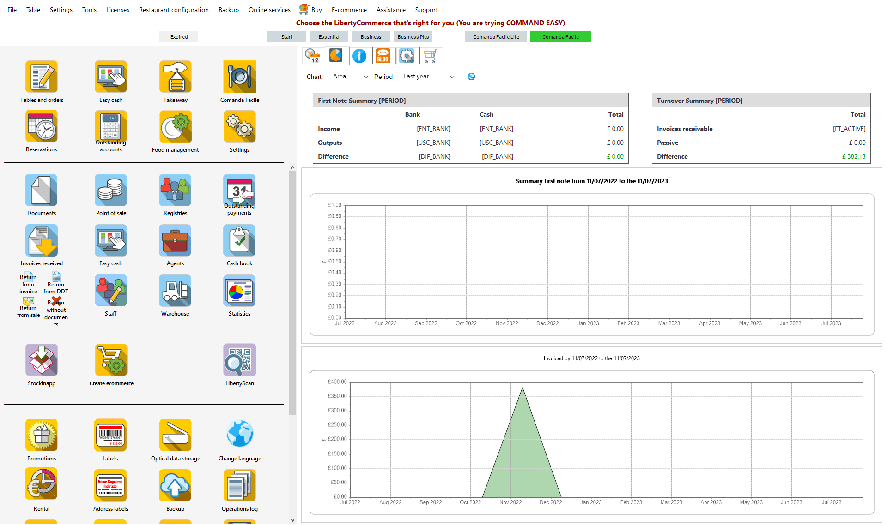887x525 pixels.
Task: Click Return without documents
Action: point(56,312)
